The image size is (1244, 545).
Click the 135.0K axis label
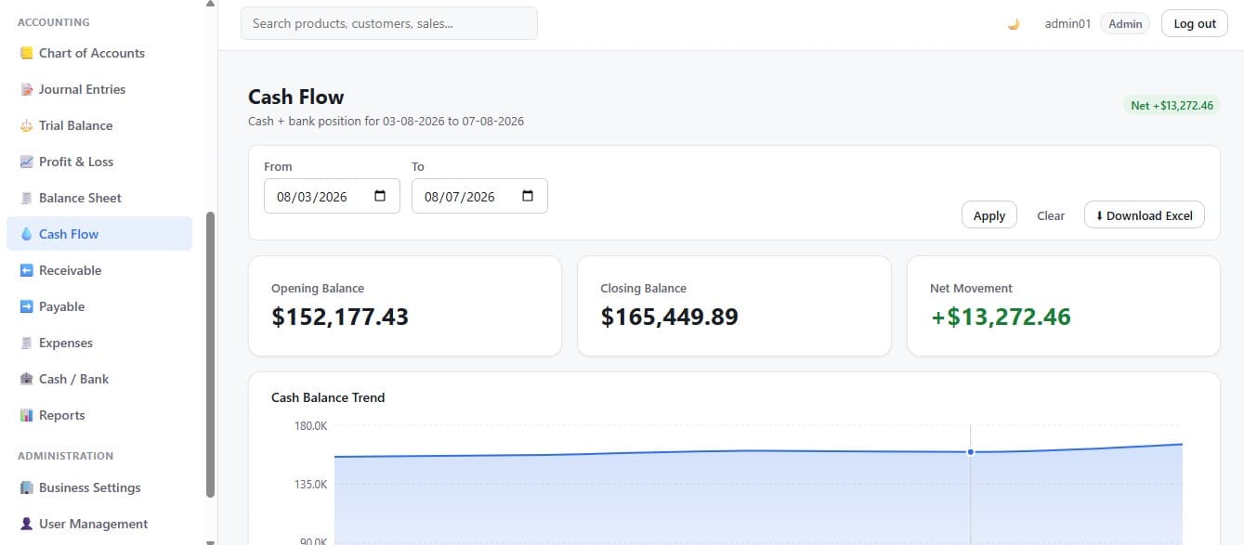(309, 485)
